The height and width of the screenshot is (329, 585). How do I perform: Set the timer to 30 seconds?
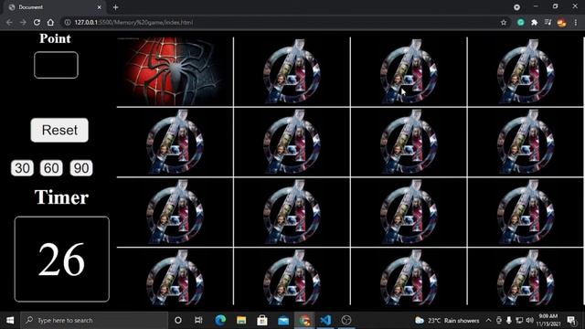[22, 168]
